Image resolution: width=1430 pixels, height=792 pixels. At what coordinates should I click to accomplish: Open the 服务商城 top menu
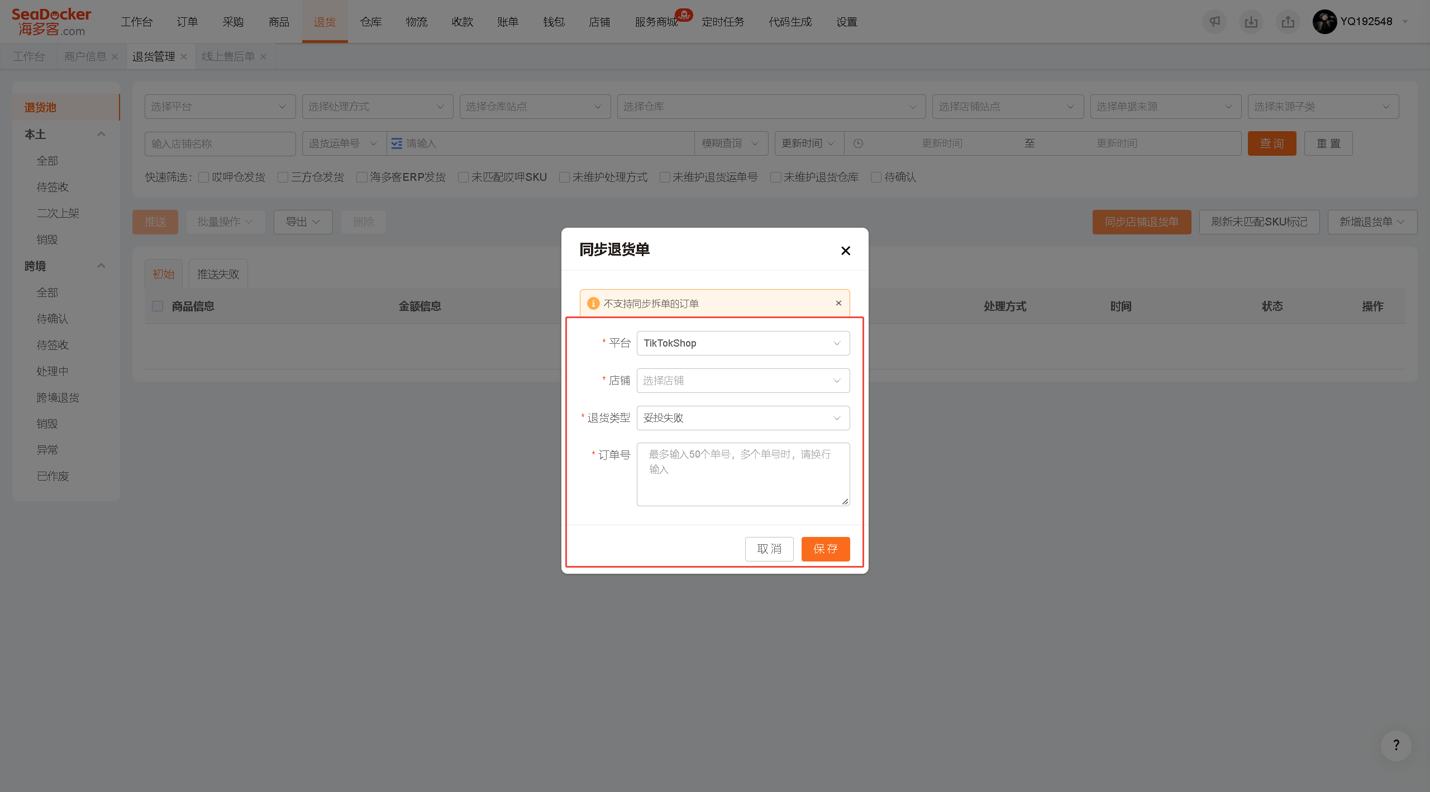click(657, 22)
